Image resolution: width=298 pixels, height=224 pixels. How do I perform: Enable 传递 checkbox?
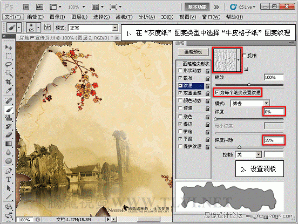pyautogui.click(x=180, y=108)
